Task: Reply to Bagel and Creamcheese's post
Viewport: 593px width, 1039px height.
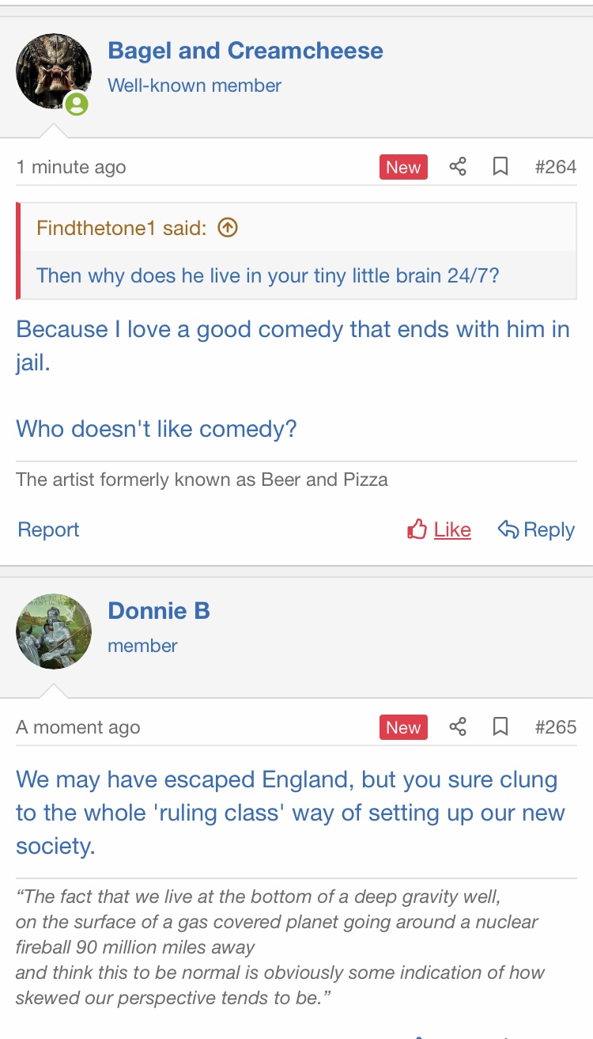Action: pos(536,529)
